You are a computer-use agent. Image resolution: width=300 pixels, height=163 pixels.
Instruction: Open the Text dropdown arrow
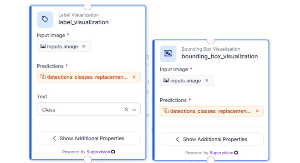pos(135,110)
